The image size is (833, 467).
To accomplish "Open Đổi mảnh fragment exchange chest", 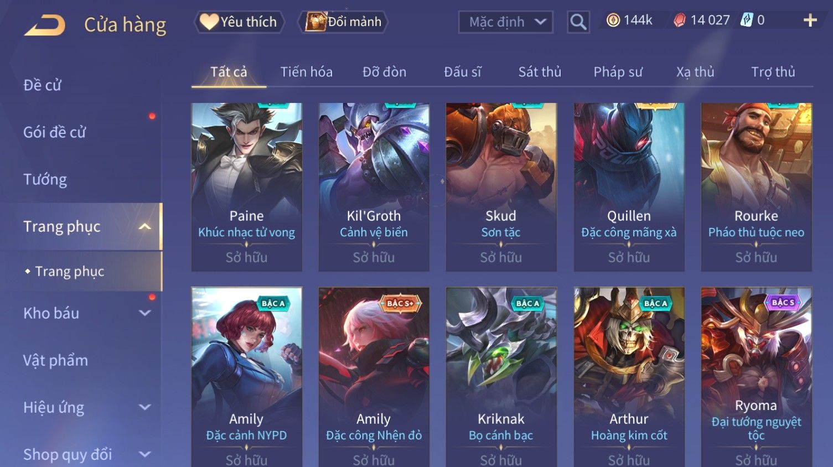I will [343, 22].
